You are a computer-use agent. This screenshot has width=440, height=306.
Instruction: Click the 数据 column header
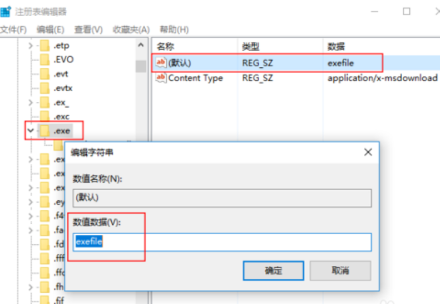coord(336,46)
